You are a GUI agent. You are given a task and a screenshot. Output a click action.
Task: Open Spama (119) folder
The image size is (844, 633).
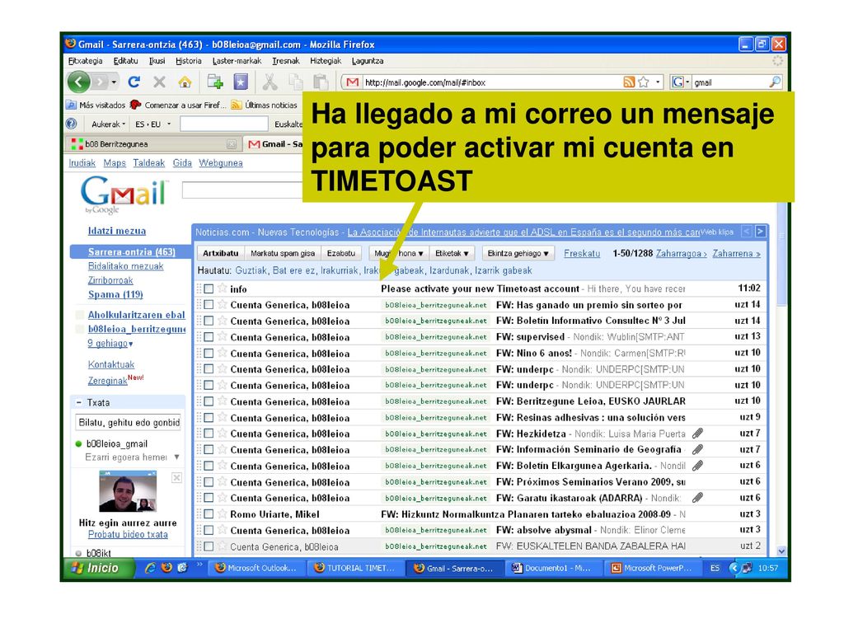click(115, 294)
